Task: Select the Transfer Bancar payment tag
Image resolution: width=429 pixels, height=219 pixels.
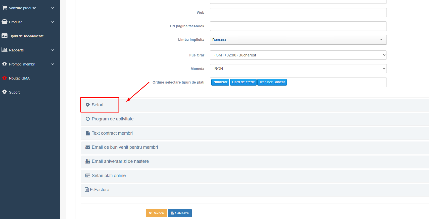Action: 272,82
